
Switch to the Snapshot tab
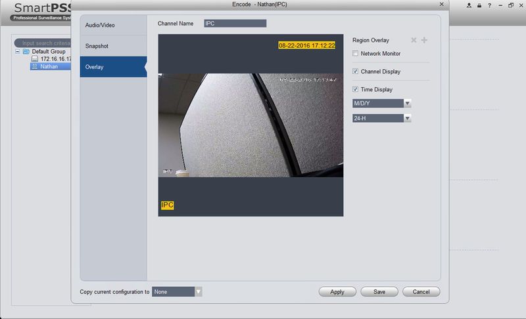(x=113, y=46)
